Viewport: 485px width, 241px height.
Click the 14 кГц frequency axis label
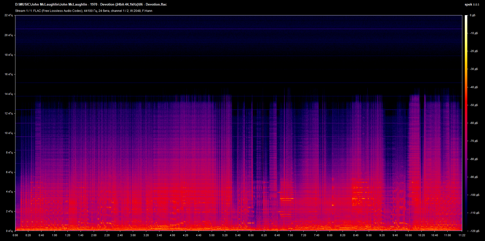click(9, 94)
